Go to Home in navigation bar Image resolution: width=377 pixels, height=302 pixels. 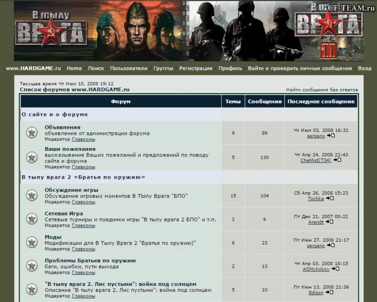[74, 68]
